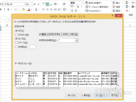Toggle bold formatting in the Excel ribbon
The height and width of the screenshot is (102, 136).
tap(1, 9)
